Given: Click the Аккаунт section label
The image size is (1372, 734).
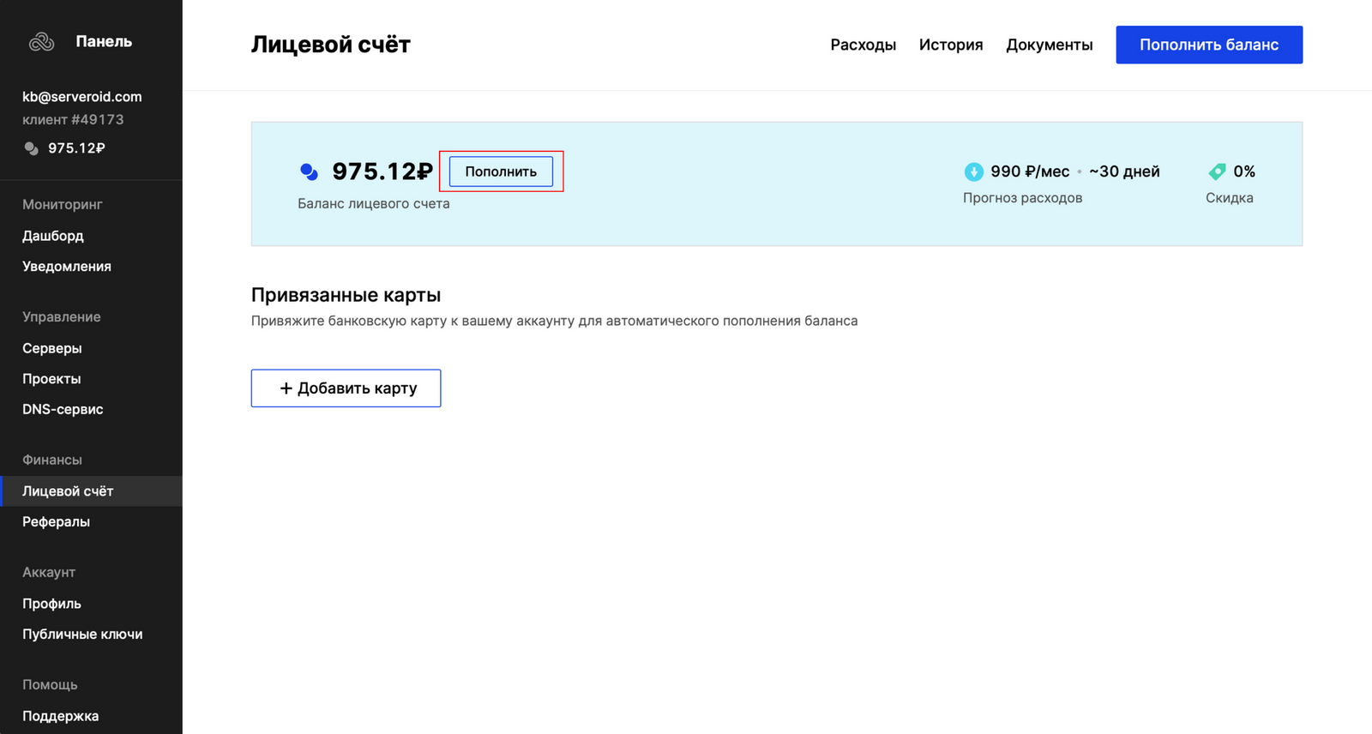Looking at the screenshot, I should (49, 573).
